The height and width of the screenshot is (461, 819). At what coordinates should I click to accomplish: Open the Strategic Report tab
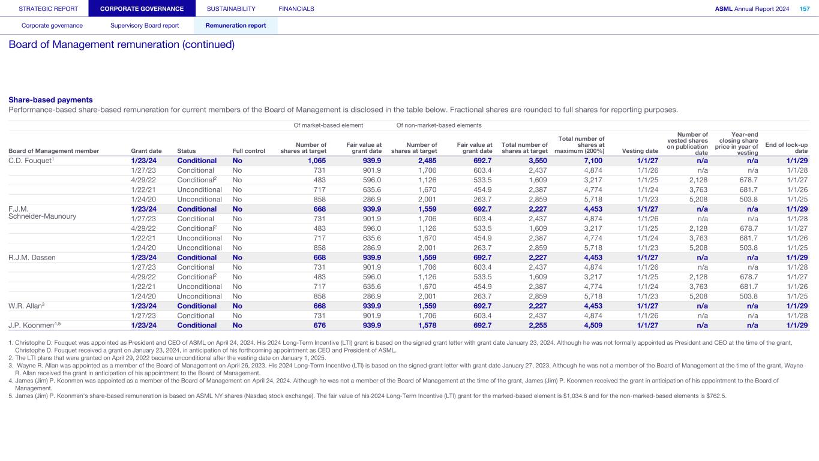pos(48,8)
